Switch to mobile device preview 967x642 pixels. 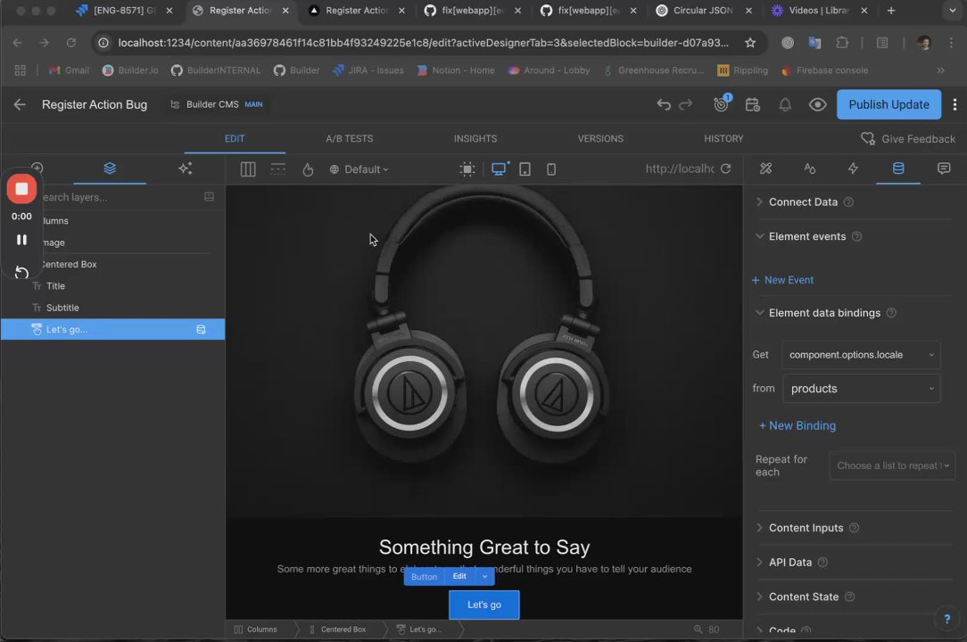[551, 169]
